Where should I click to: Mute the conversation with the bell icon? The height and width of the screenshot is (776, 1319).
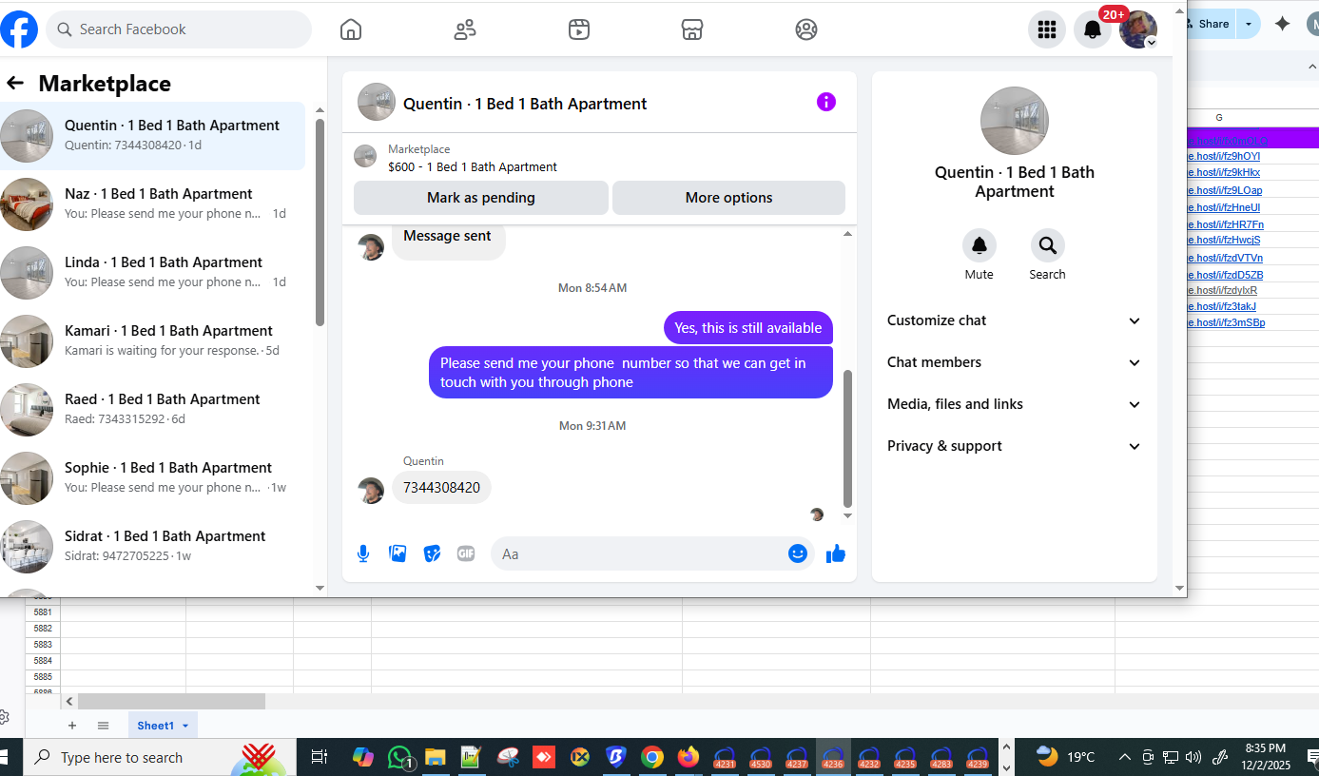(x=980, y=246)
